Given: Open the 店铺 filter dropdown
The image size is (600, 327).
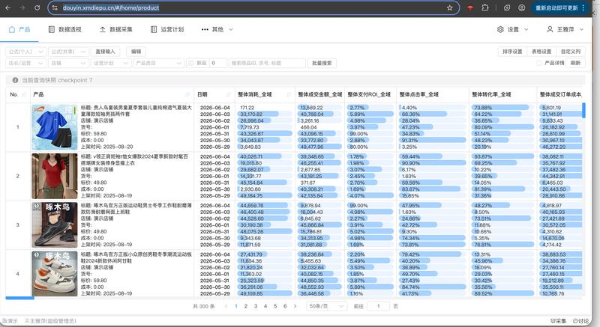Looking at the screenshot, I should (x=69, y=63).
